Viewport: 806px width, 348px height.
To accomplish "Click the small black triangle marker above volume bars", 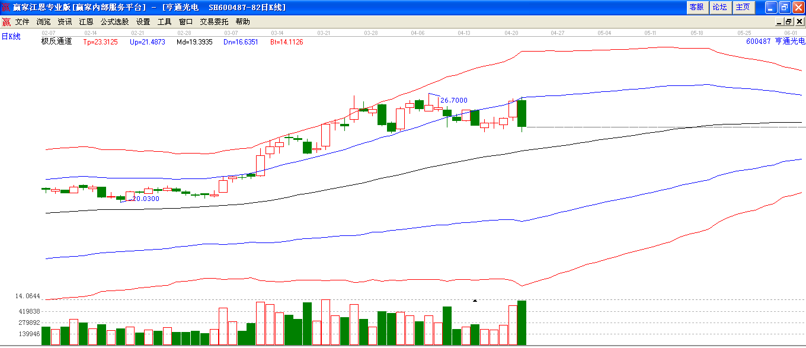I will pyautogui.click(x=475, y=301).
